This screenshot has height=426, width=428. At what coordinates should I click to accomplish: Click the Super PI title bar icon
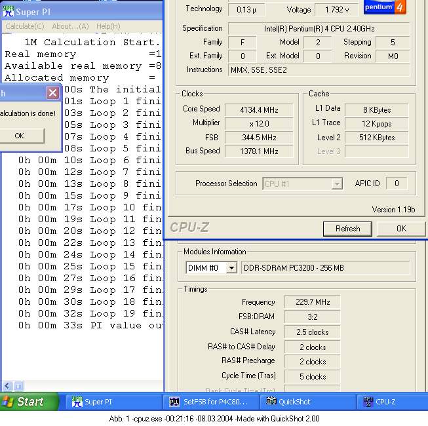tap(8, 11)
